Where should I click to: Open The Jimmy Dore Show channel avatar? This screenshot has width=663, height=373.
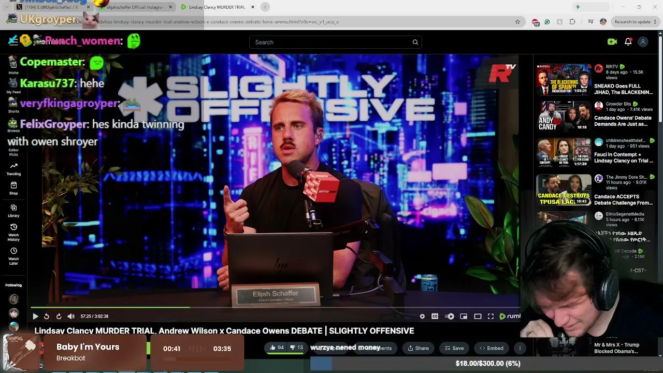pos(599,178)
